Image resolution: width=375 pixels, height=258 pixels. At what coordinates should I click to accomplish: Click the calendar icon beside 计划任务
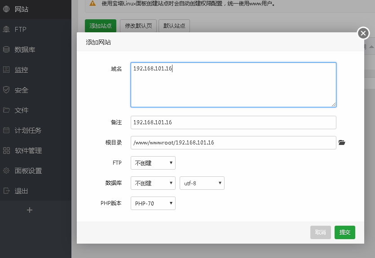tap(6, 130)
